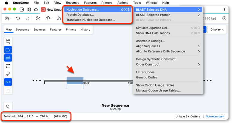The image size is (233, 123).
Task: Open the Primers menu in menu bar
Action: (x=107, y=3)
